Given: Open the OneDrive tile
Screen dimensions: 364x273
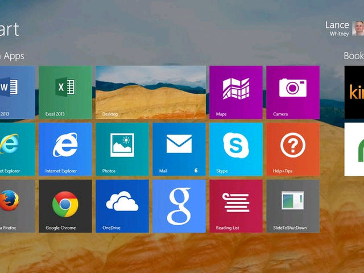Looking at the screenshot, I should [122, 206].
